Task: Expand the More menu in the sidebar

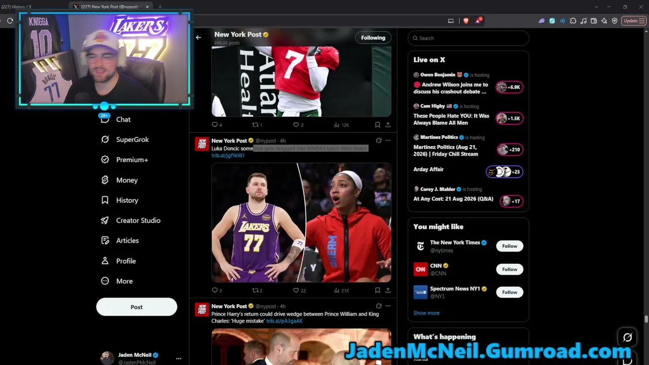Action: click(117, 281)
